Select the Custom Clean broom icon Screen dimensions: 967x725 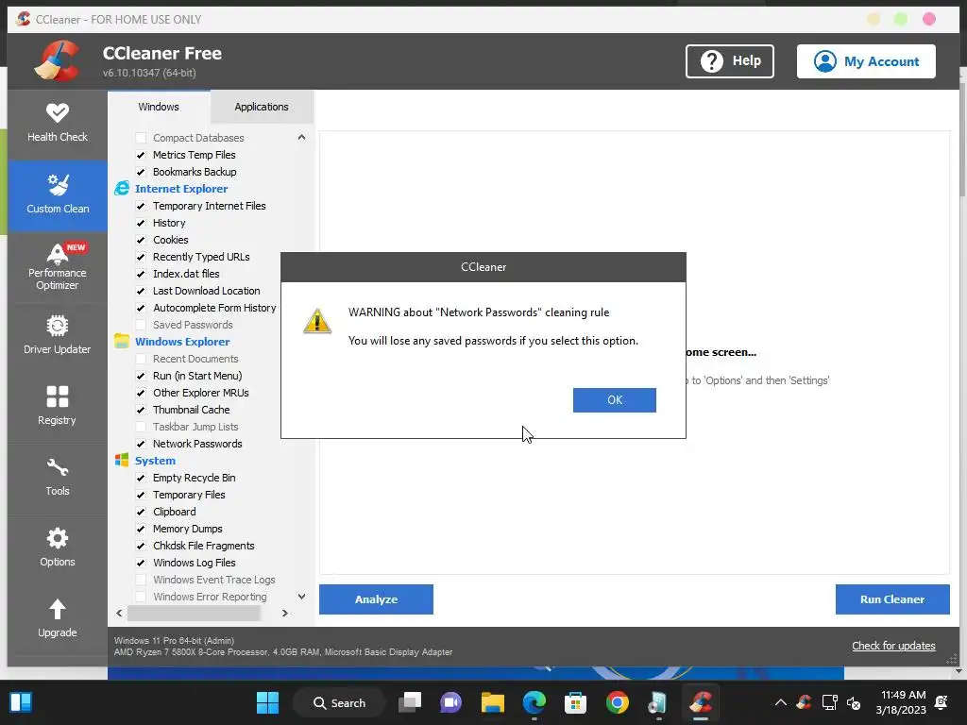coord(58,184)
